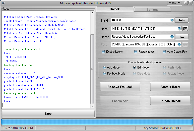194x131 pixels.
Task: Enable the Enable Locks checkbox
Action: pyautogui.click(x=103, y=52)
